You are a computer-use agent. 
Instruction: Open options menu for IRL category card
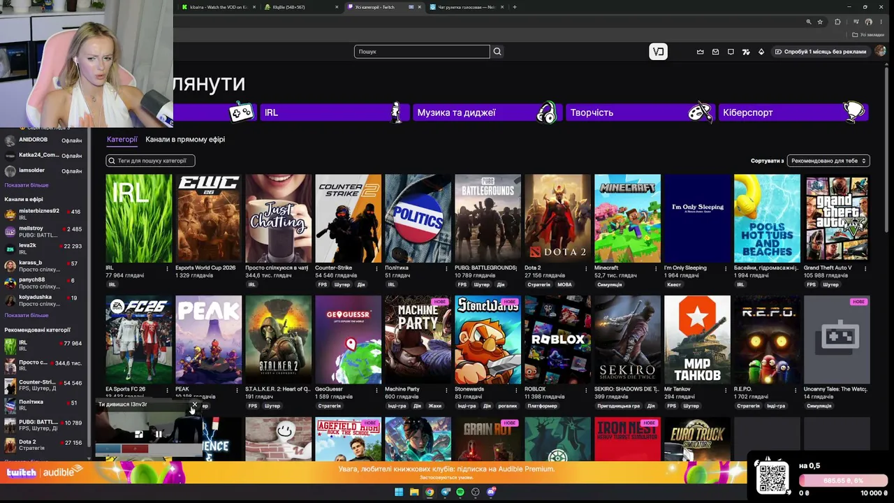coord(167,268)
